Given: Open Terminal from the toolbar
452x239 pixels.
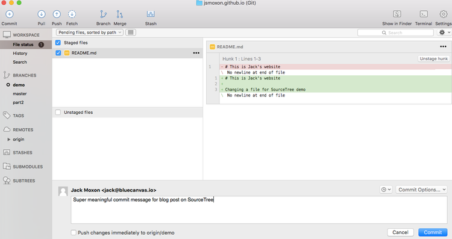Looking at the screenshot, I should tap(424, 14).
